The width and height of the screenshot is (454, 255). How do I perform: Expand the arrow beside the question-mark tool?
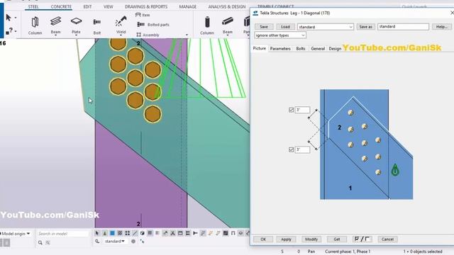[x=16, y=31]
